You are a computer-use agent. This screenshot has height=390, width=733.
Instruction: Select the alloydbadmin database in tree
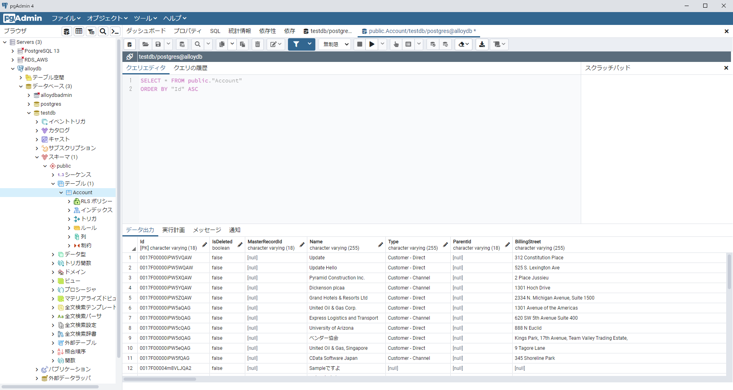point(56,95)
